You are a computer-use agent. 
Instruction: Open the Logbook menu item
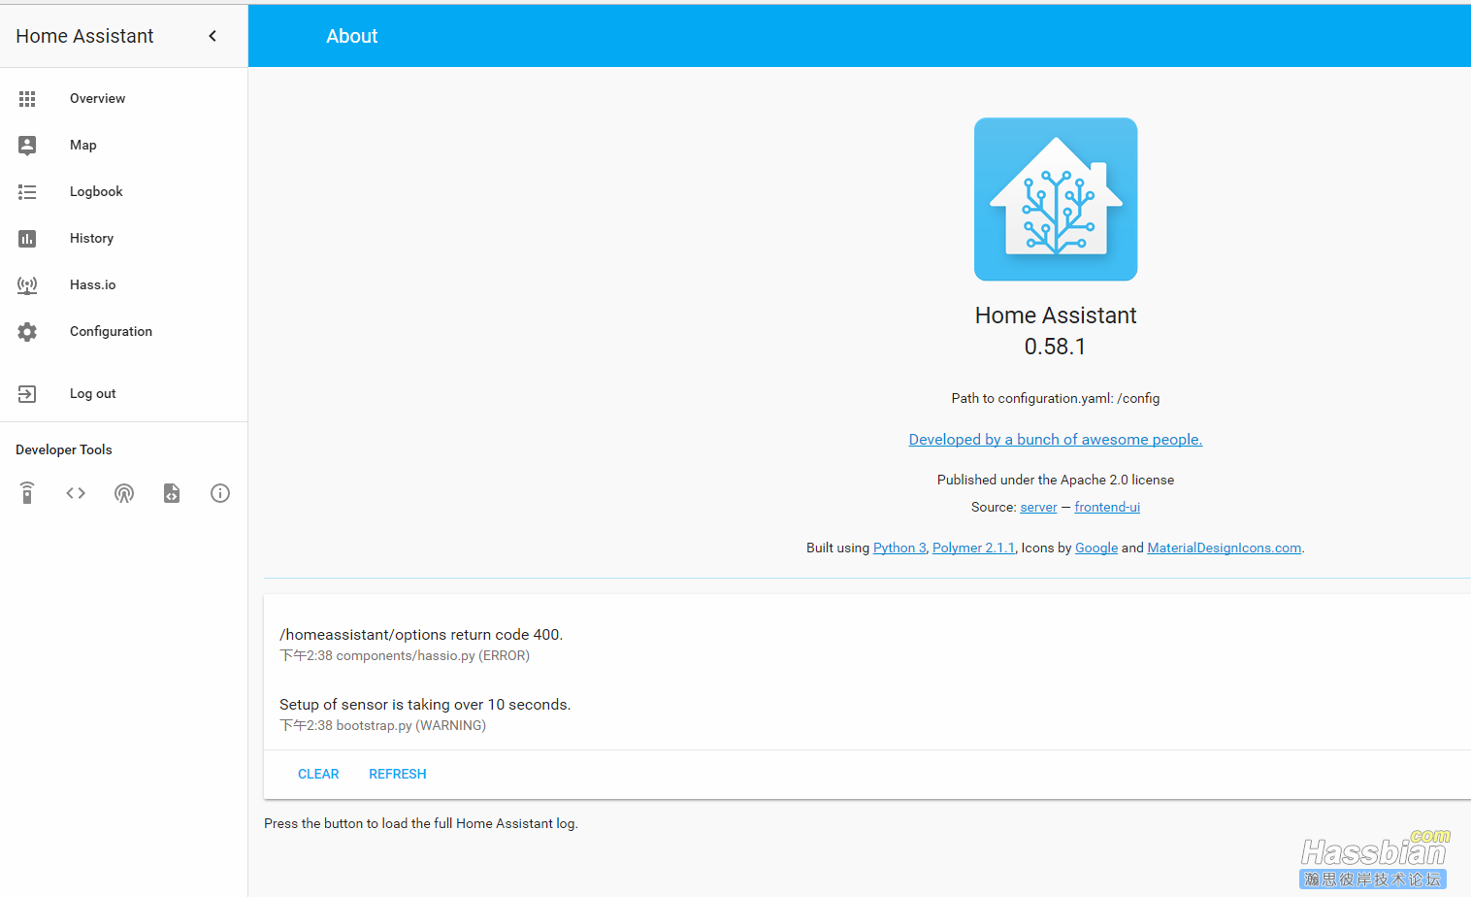[x=124, y=192]
